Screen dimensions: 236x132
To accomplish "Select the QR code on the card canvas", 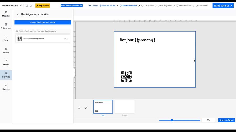I will (126, 76).
